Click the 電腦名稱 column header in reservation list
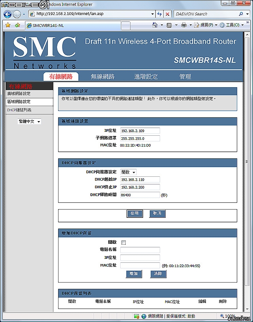The height and width of the screenshot is (322, 253). 103,301
